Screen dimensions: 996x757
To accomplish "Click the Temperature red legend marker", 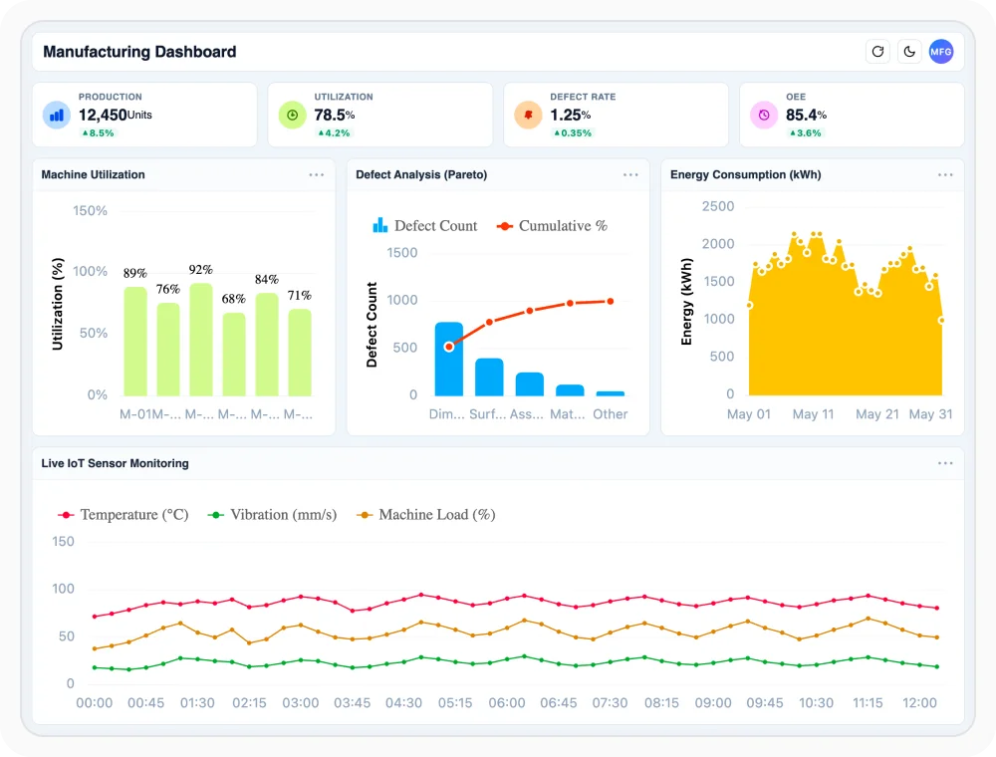I will click(x=66, y=515).
